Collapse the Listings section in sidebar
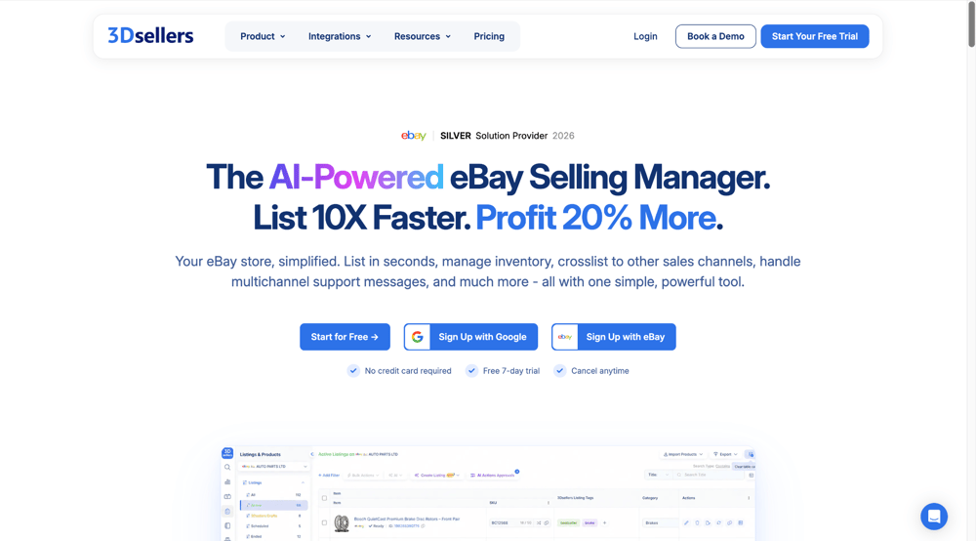The image size is (976, 541). pos(304,482)
